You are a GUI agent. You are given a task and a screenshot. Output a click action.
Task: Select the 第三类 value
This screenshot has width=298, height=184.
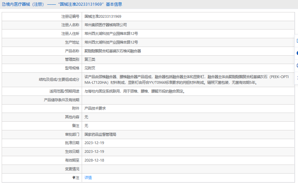(90, 59)
